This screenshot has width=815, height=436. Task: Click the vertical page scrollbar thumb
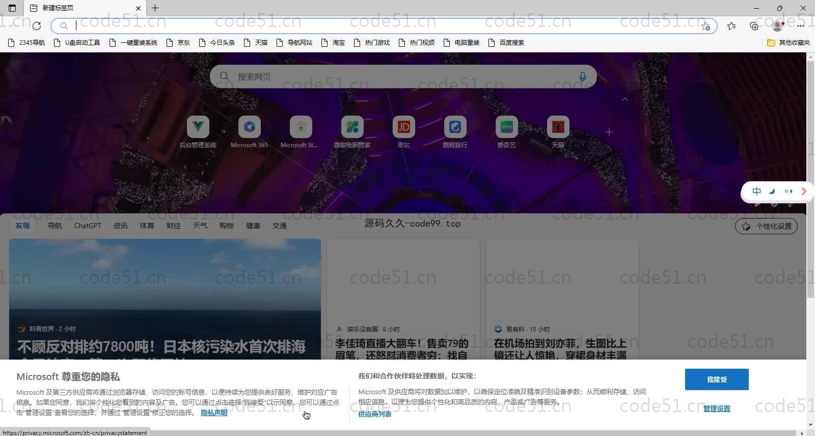tap(810, 179)
